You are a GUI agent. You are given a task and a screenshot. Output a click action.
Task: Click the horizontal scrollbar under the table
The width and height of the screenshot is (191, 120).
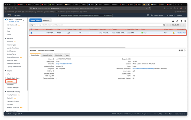point(77,48)
